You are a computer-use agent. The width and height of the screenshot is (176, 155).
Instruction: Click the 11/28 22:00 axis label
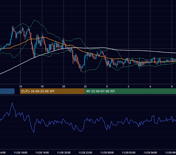coord(85,152)
